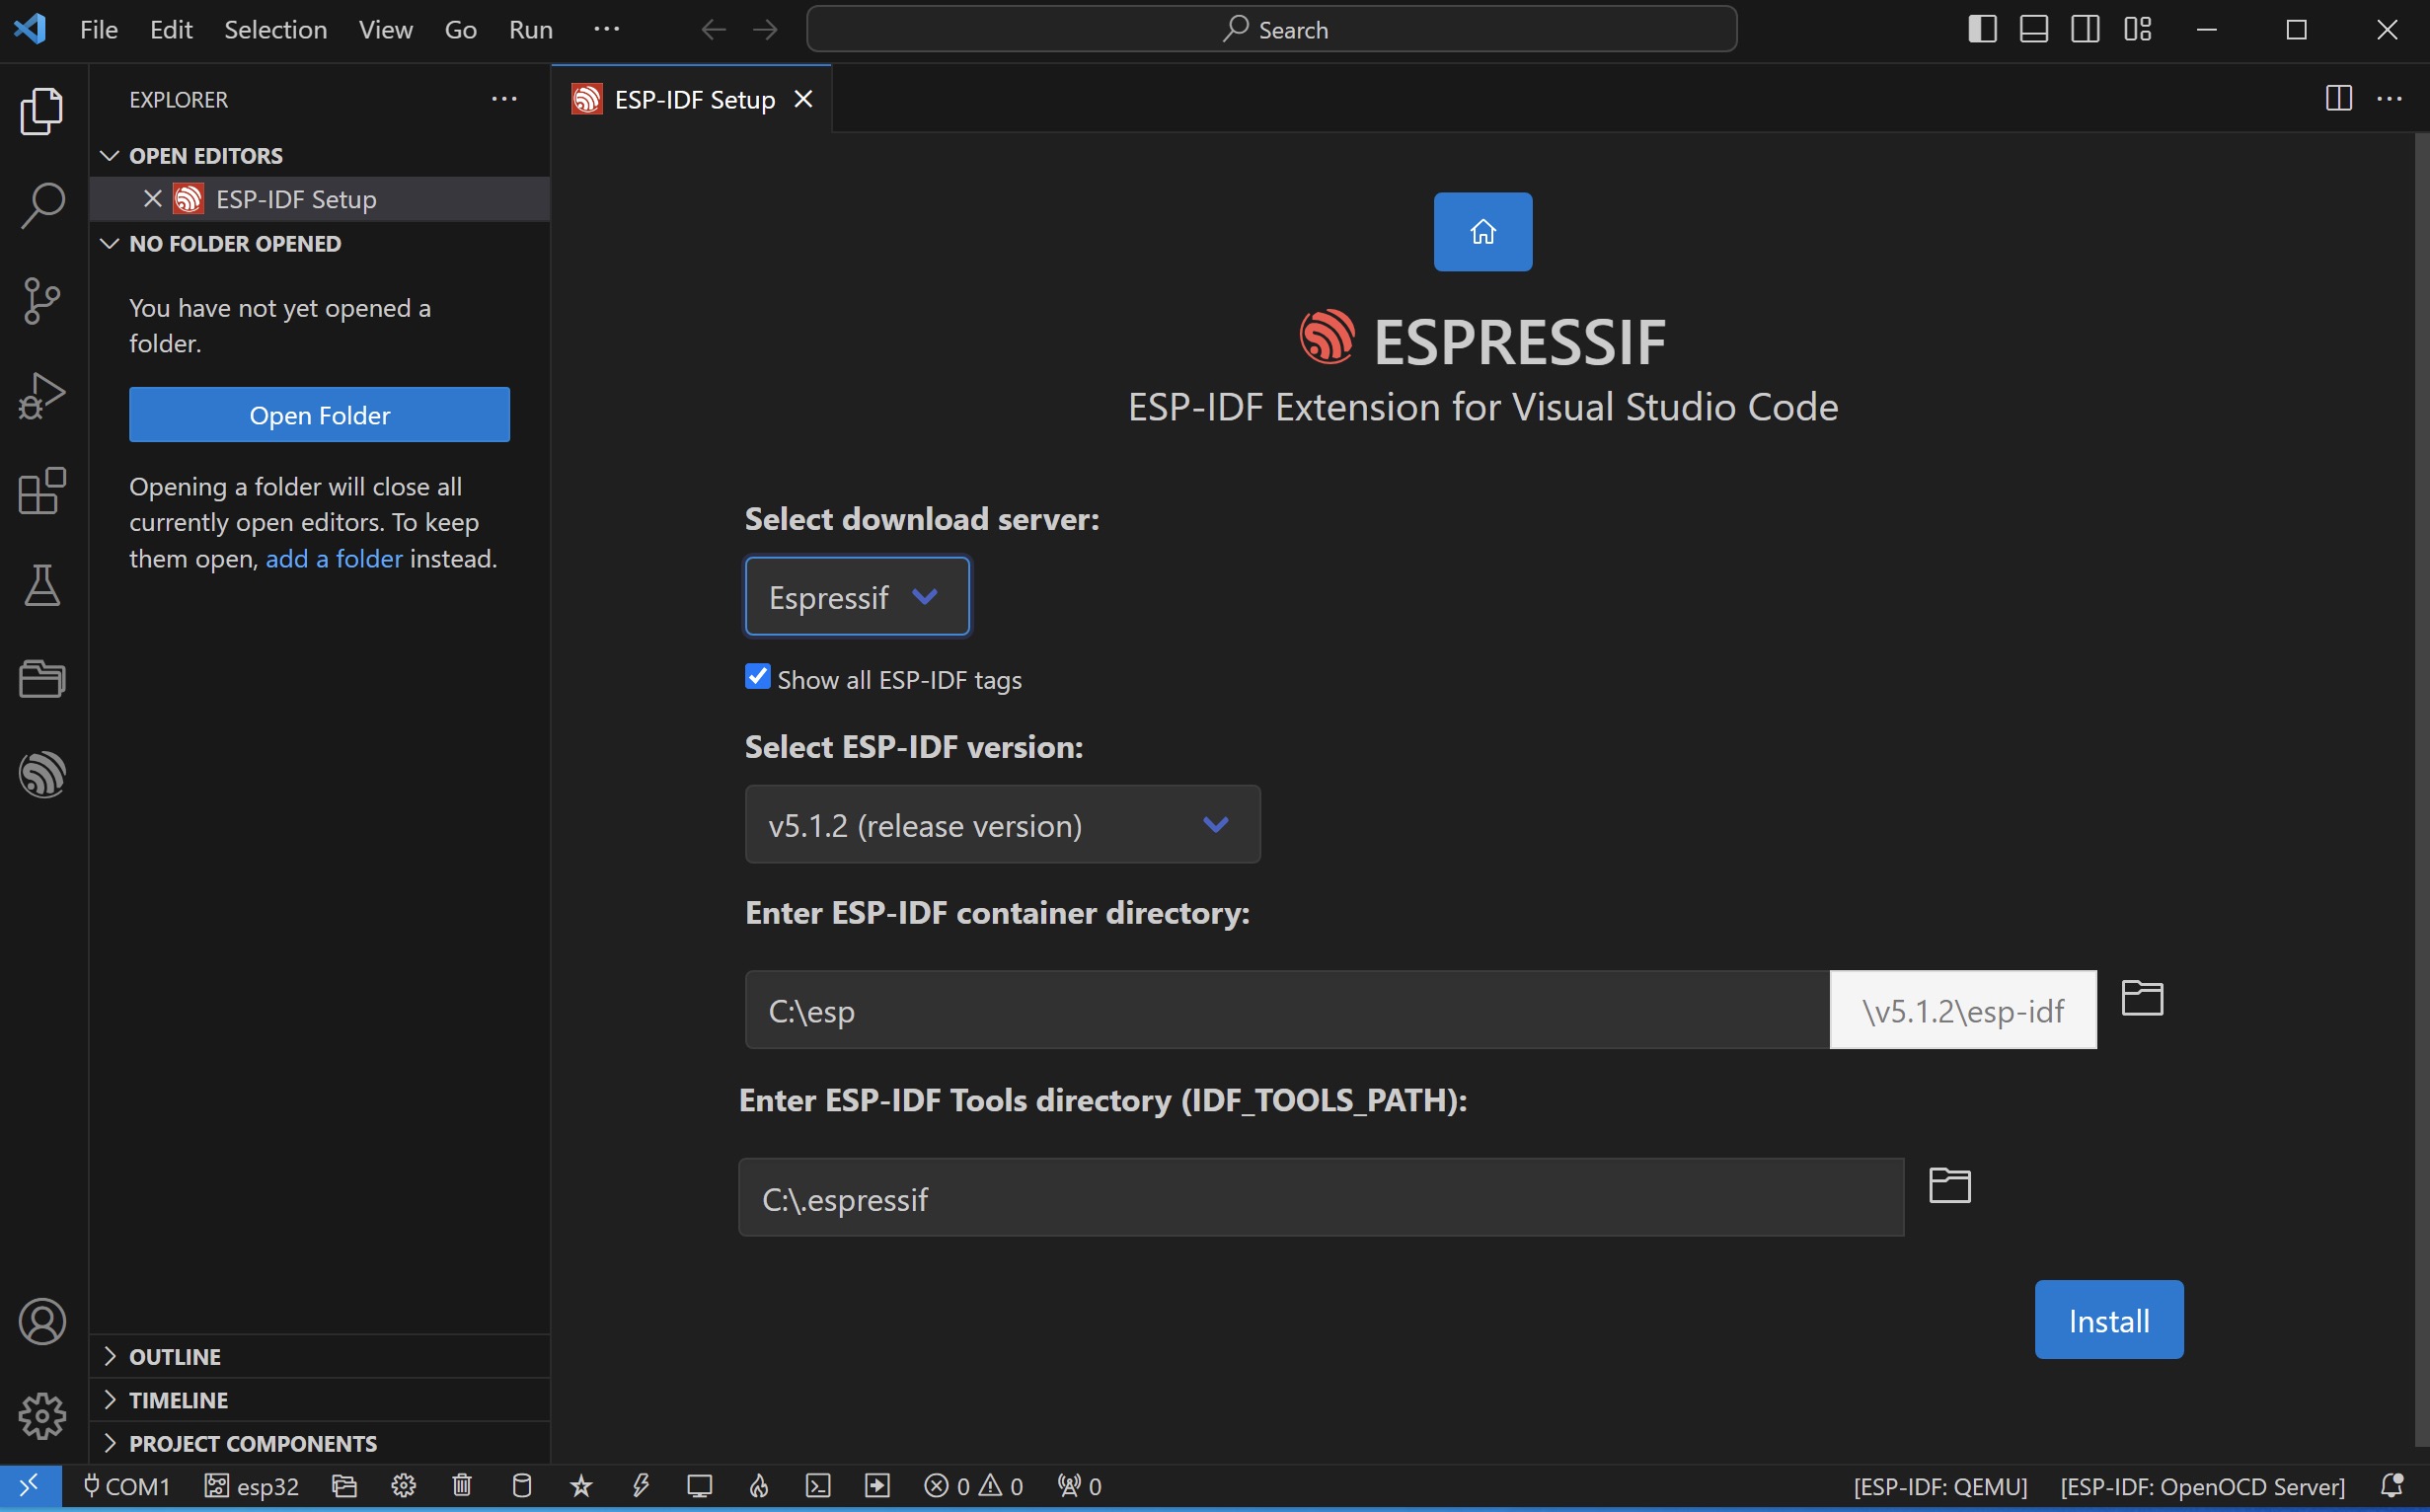
Task: Open Run and Debug view
Action: (42, 396)
